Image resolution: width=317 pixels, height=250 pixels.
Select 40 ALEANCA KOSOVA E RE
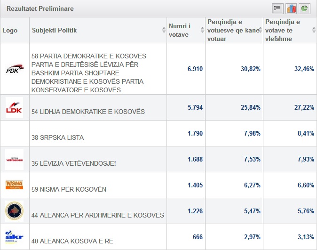pyautogui.click(x=72, y=242)
